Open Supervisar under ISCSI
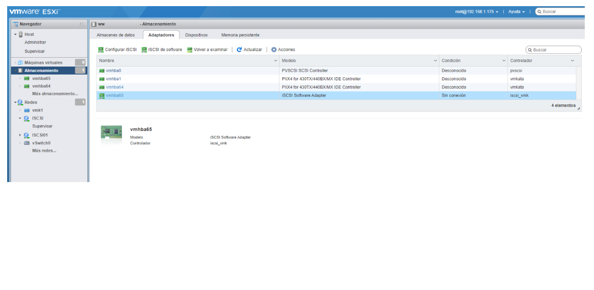 point(43,126)
